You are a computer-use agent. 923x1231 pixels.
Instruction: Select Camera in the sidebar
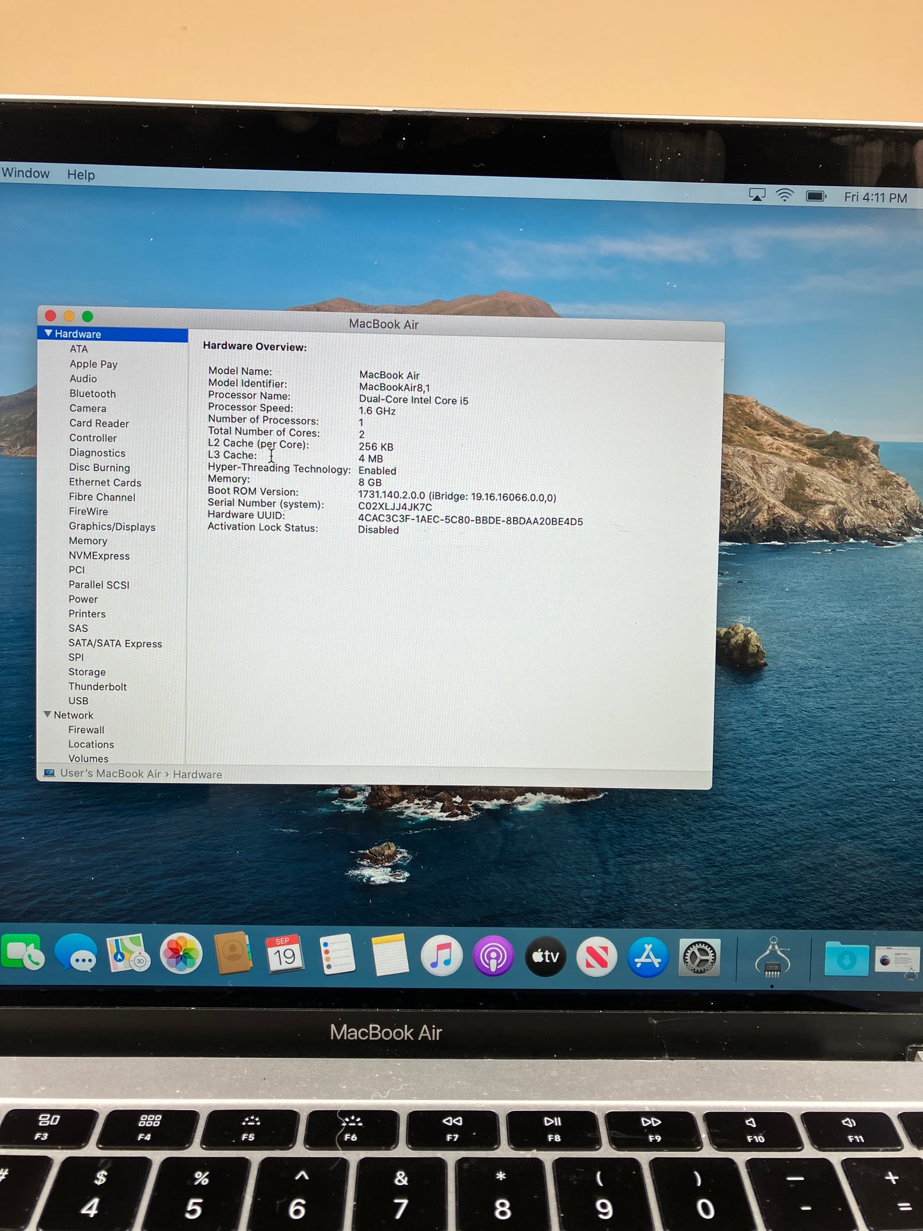[x=88, y=408]
